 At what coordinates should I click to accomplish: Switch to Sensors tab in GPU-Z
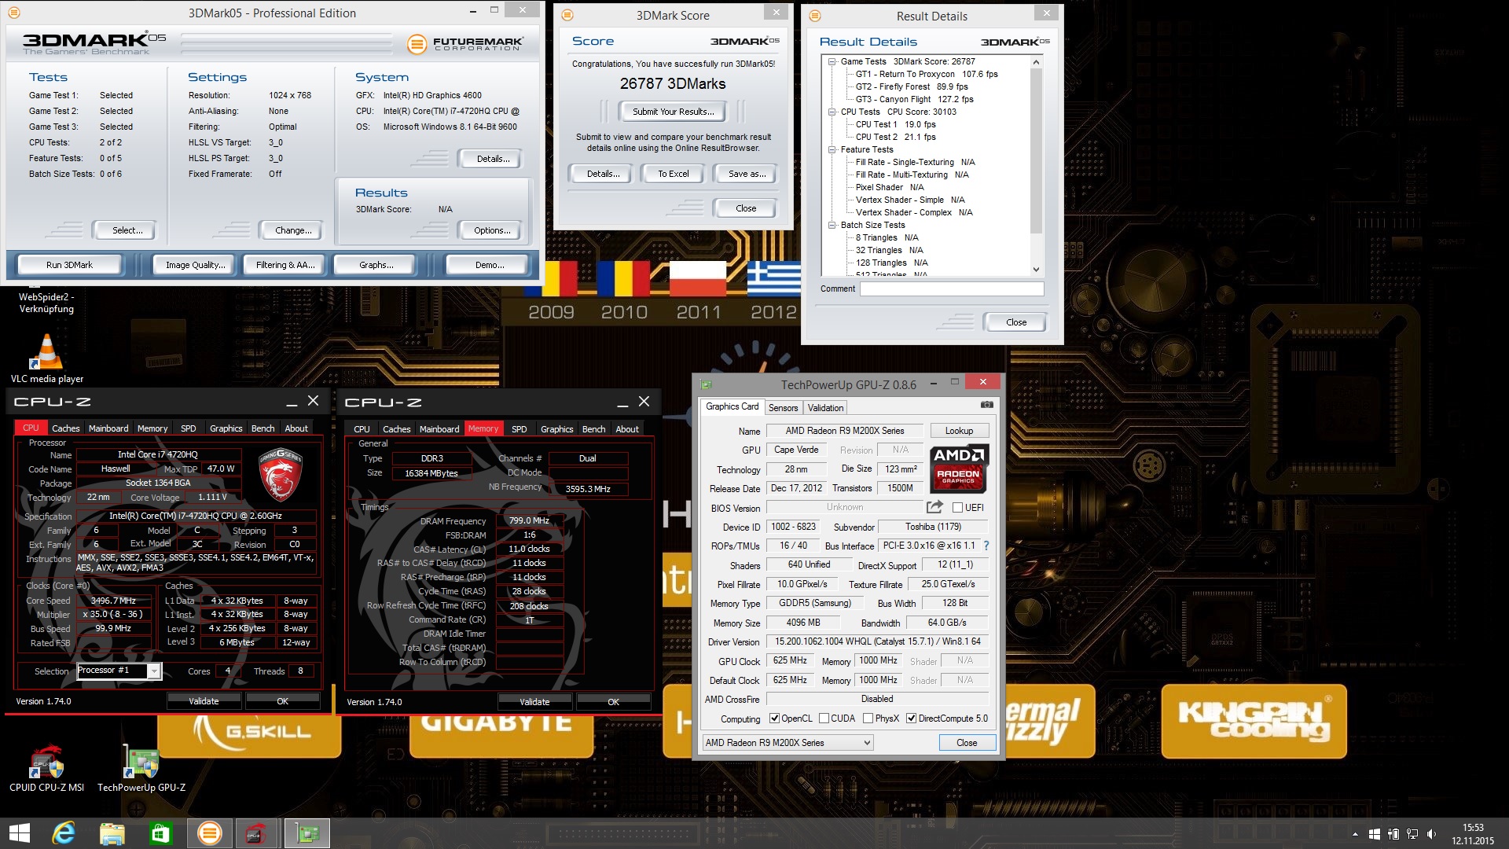783,407
